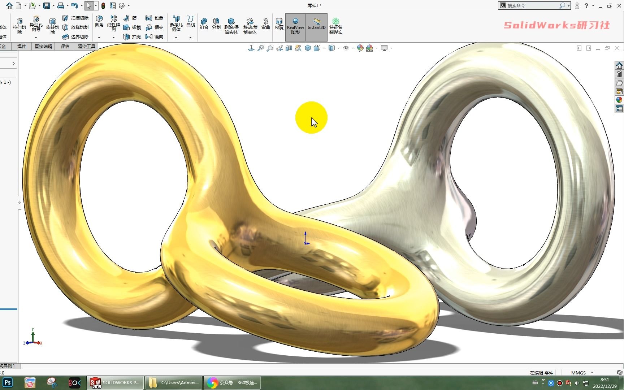
Task: Select Zoom to Area magnifier tool
Action: 270,48
